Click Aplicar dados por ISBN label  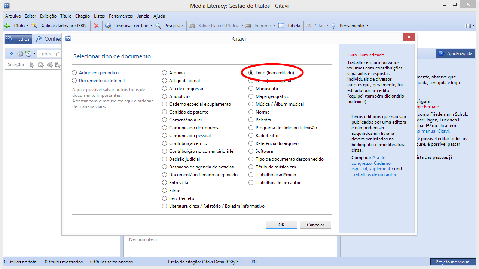[x=64, y=26]
